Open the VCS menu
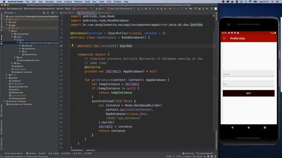282x158 pixels. pyautogui.click(x=109, y=1)
